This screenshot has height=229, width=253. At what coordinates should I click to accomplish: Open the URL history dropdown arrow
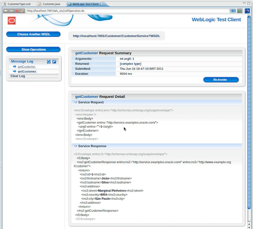tap(233, 11)
